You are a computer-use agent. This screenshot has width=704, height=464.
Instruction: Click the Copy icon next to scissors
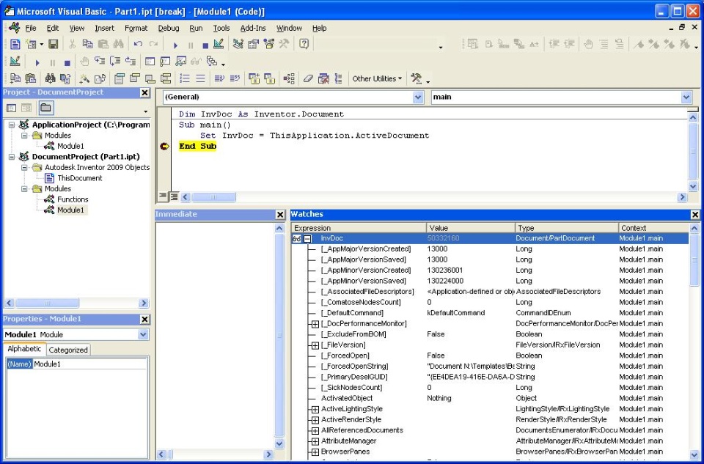tap(87, 44)
